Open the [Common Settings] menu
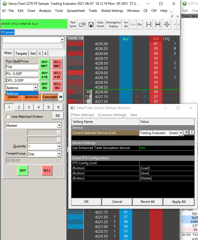 (x=112, y=115)
